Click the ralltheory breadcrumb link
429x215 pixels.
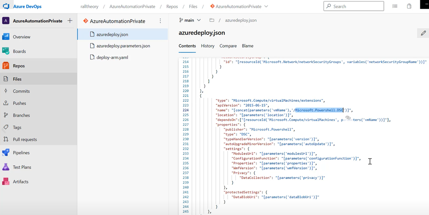pyautogui.click(x=89, y=6)
